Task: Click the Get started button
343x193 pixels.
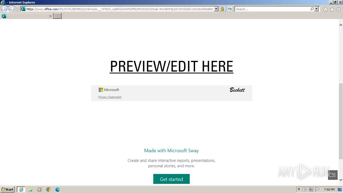Action: pyautogui.click(x=171, y=179)
